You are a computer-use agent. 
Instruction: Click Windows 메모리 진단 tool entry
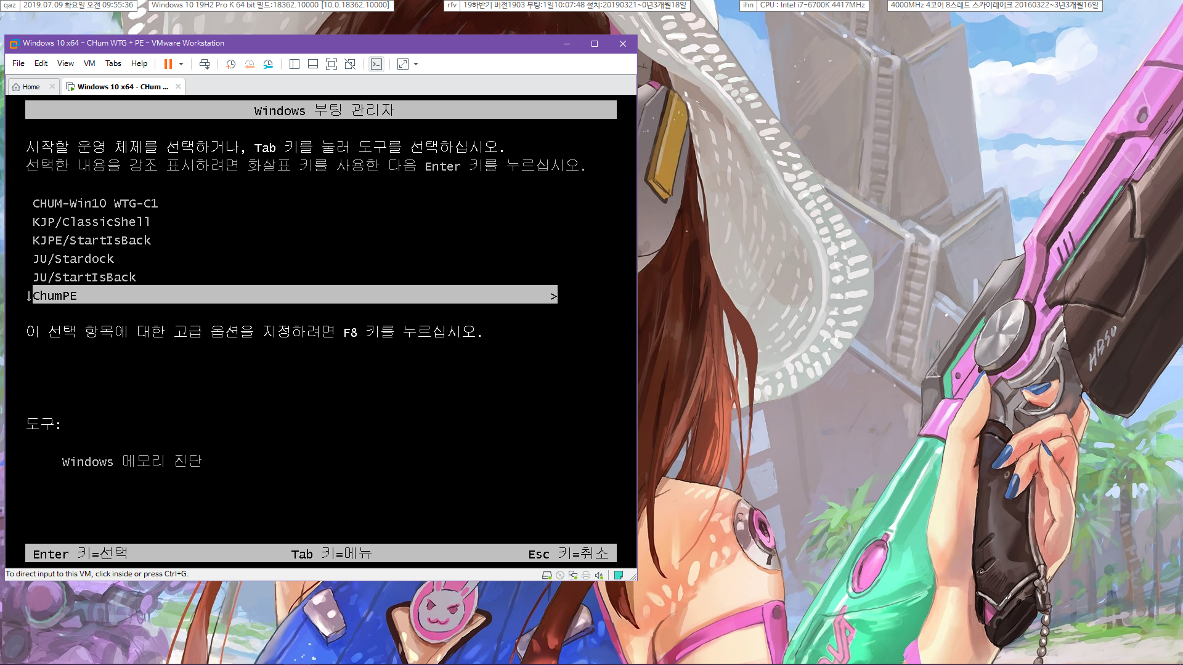click(x=132, y=461)
